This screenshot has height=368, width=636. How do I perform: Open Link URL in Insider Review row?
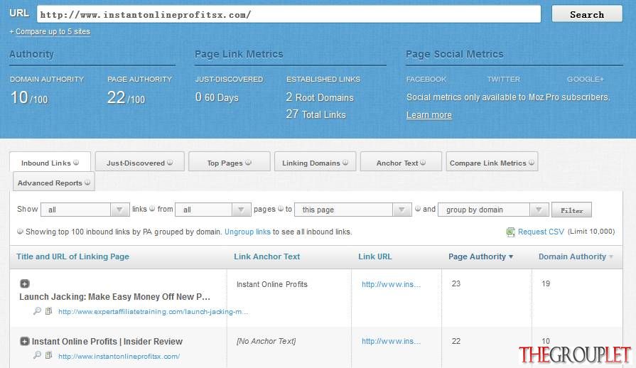pyautogui.click(x=391, y=341)
